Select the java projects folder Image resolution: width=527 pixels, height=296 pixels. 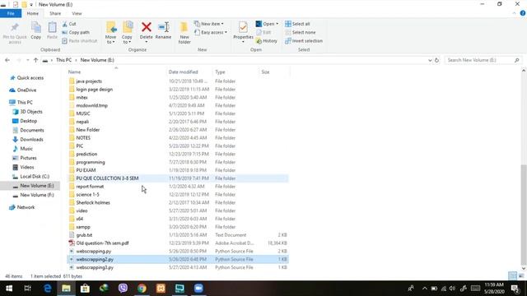178,81
